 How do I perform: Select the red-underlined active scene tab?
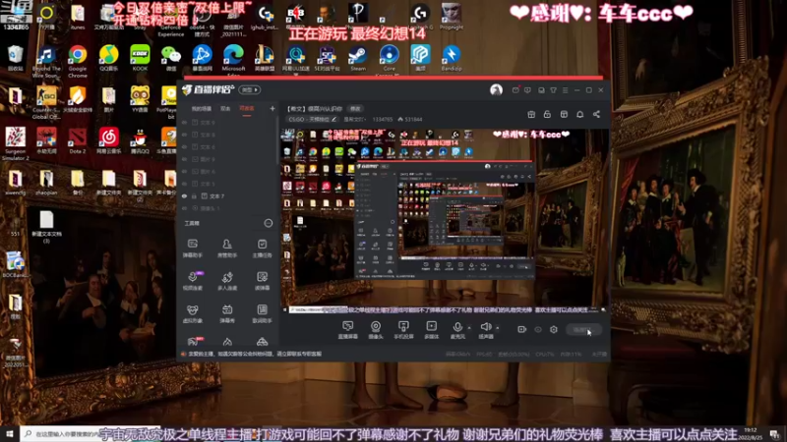pyautogui.click(x=247, y=109)
